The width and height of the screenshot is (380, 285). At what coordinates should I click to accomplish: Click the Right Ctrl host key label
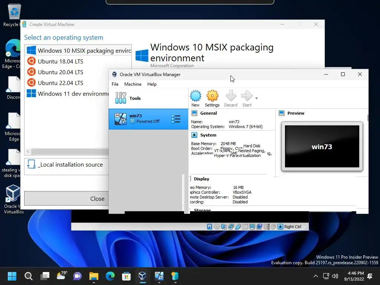292,227
